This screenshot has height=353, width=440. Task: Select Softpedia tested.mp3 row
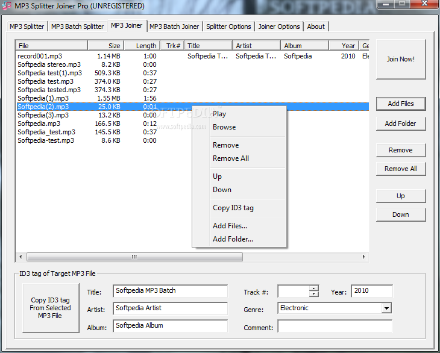192,90
